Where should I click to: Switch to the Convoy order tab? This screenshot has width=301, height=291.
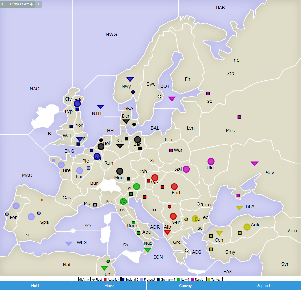tap(185, 286)
